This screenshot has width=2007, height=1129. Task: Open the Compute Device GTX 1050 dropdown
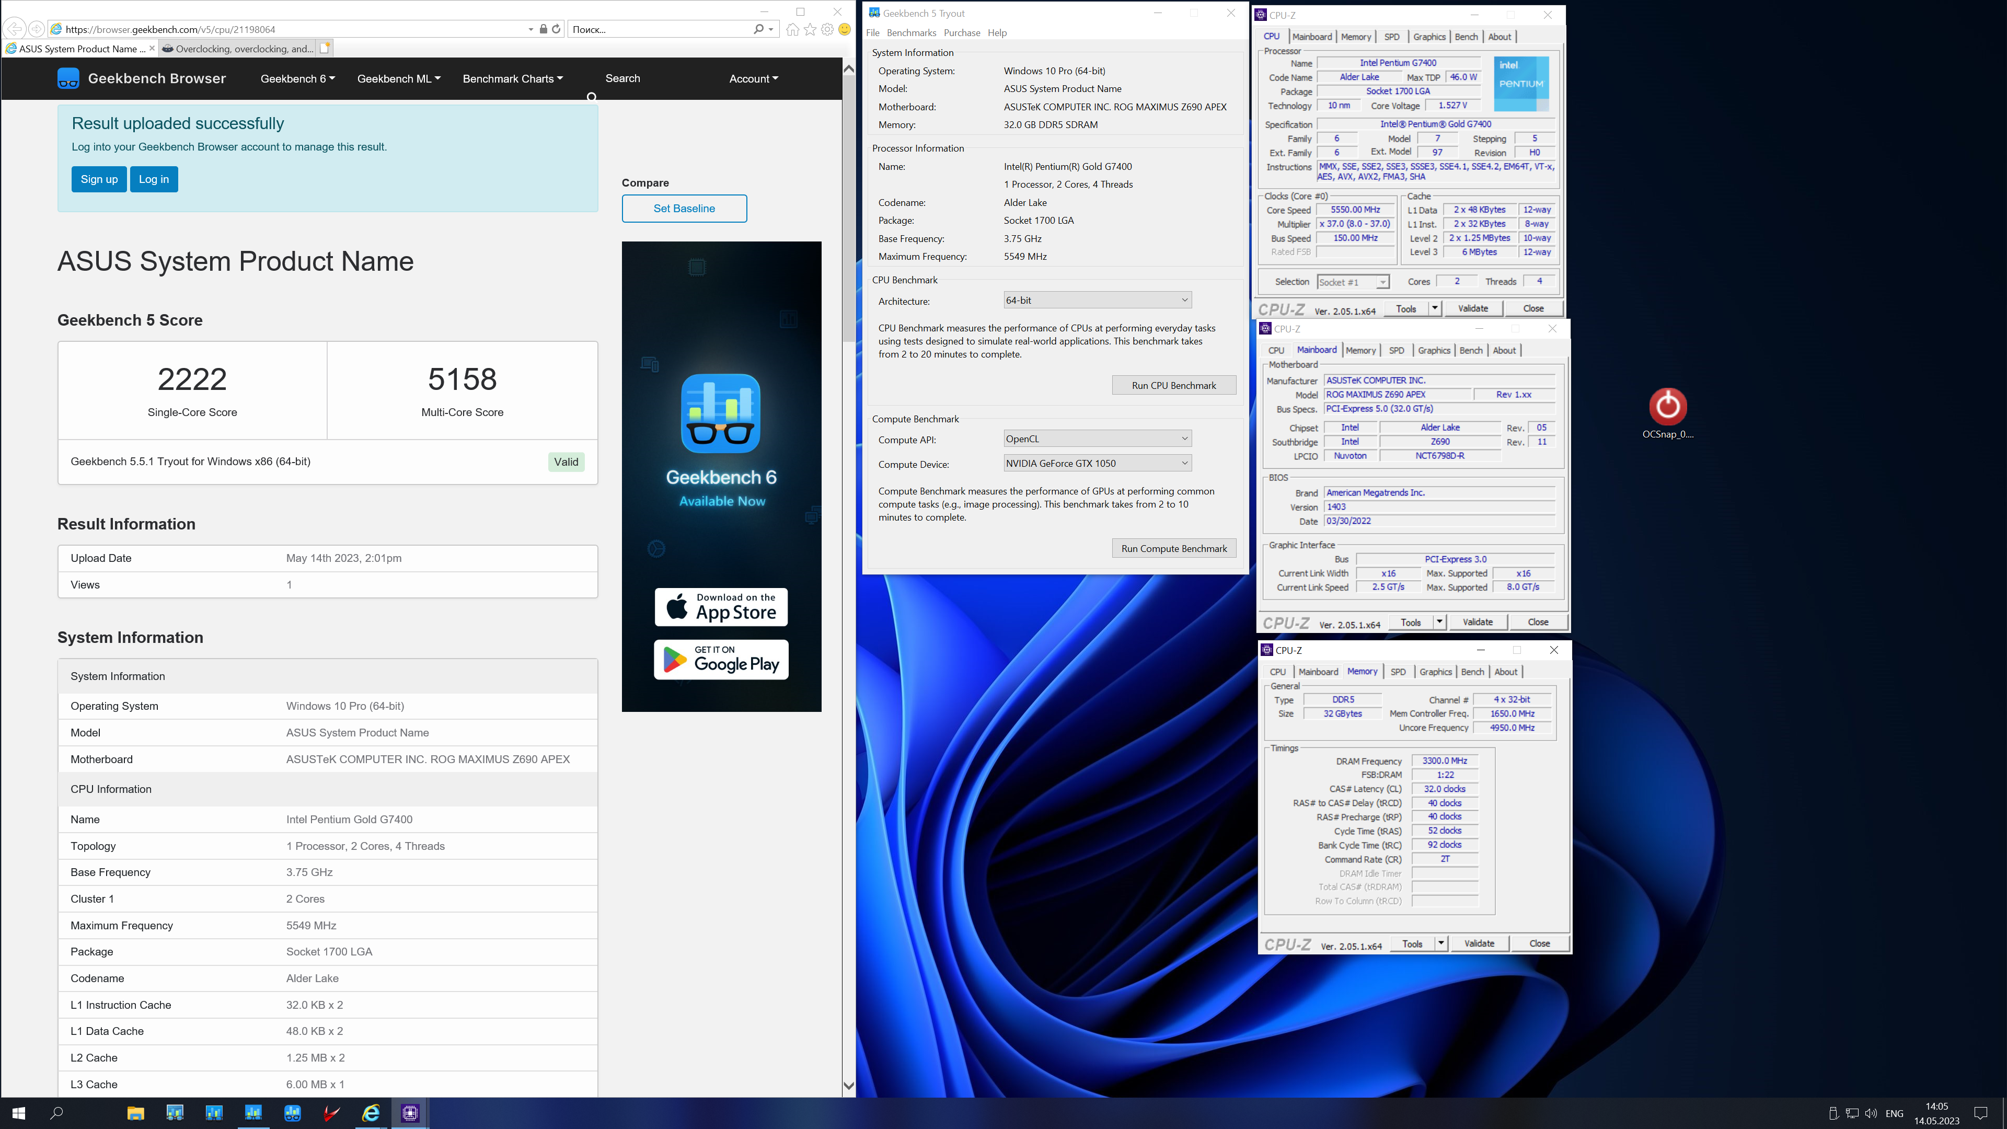[1097, 463]
